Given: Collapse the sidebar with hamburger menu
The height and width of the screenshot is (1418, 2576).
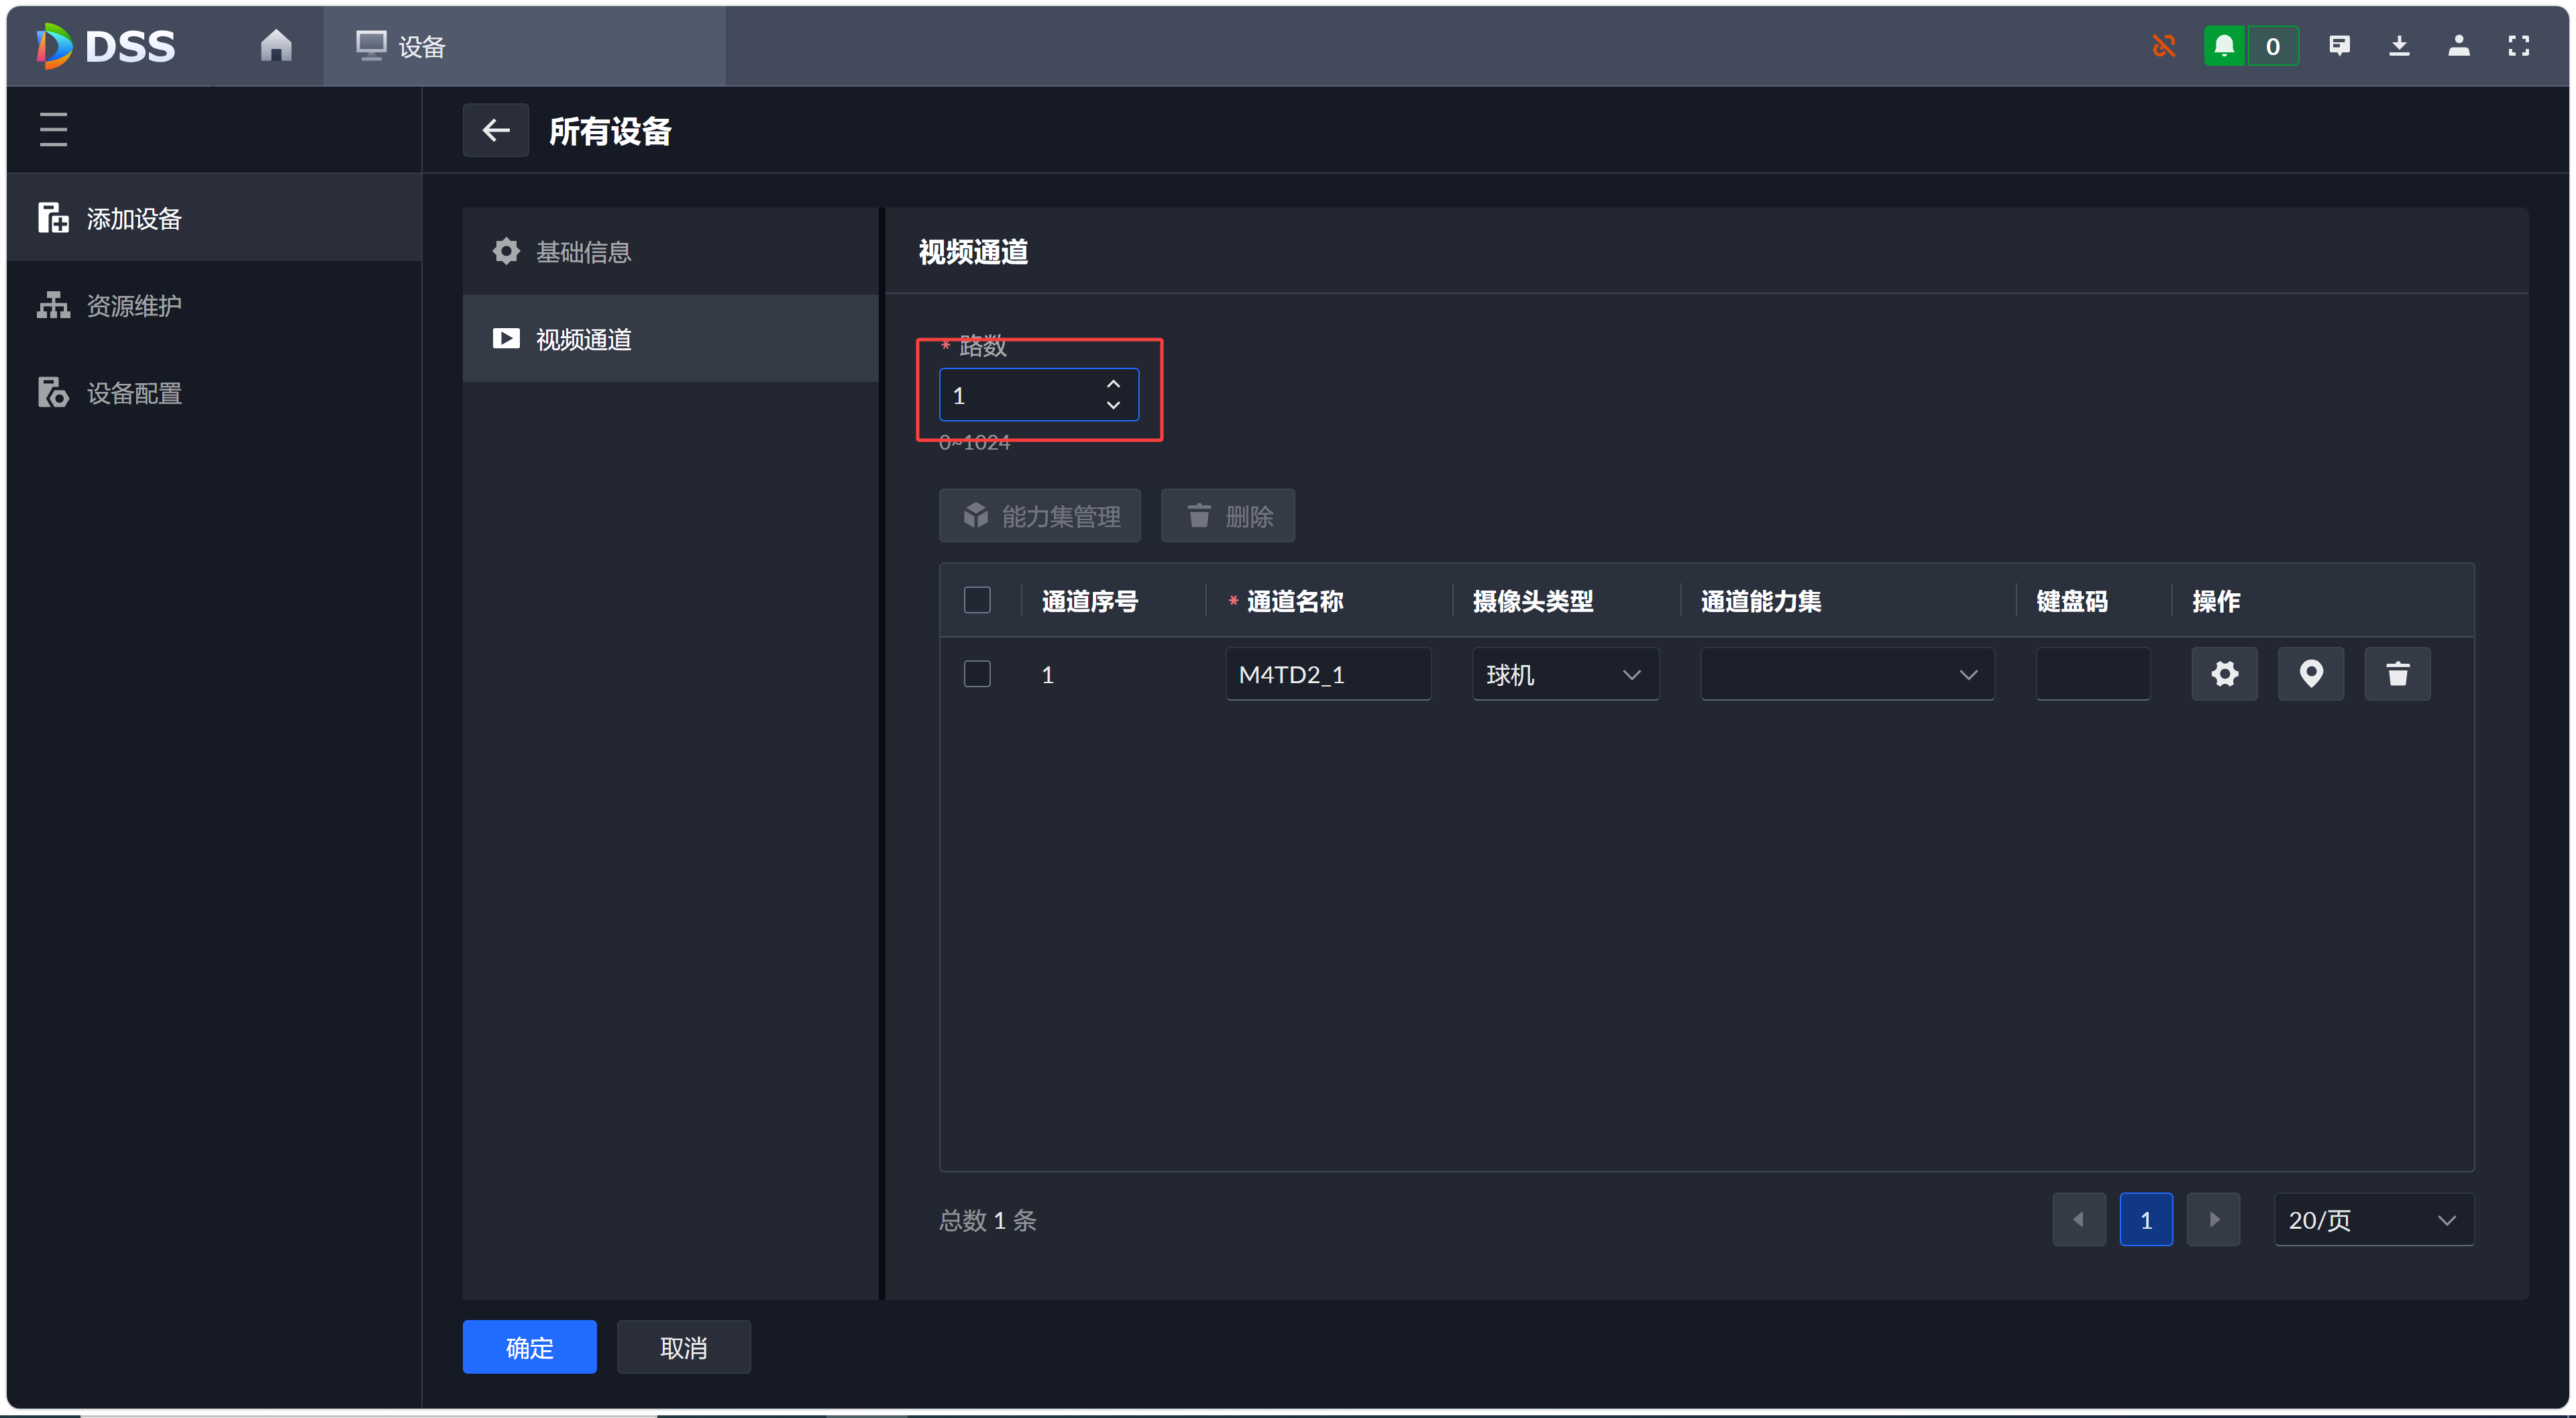Looking at the screenshot, I should [x=54, y=130].
